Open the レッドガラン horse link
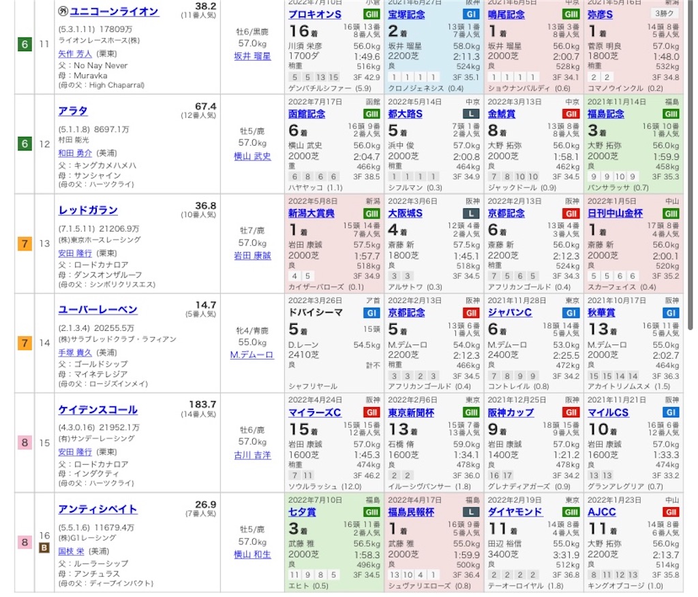This screenshot has width=698, height=597. (x=88, y=210)
